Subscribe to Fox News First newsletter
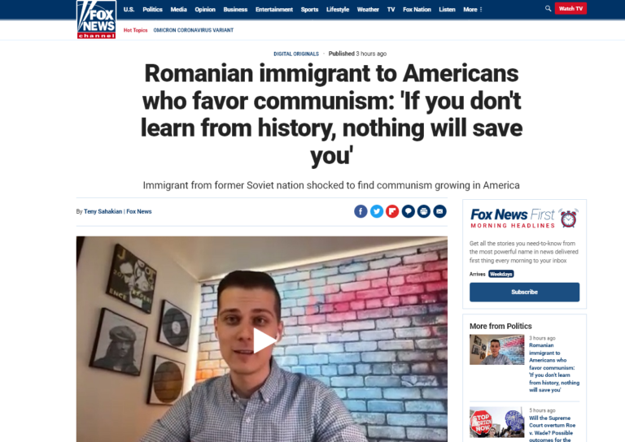This screenshot has width=625, height=442. tap(524, 292)
